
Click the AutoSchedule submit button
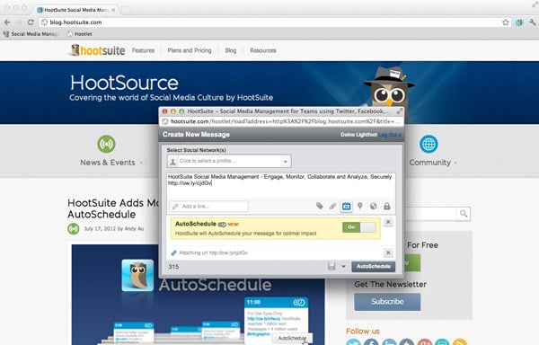[374, 266]
